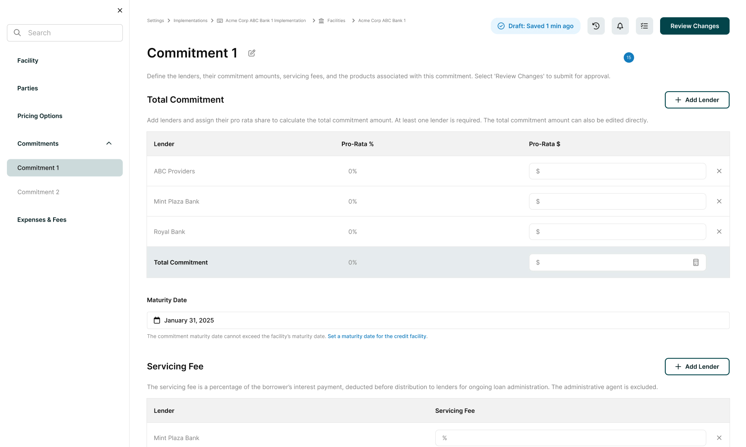The width and height of the screenshot is (746, 447).
Task: Click the Draft: Saved 1 min ago status
Action: click(535, 26)
